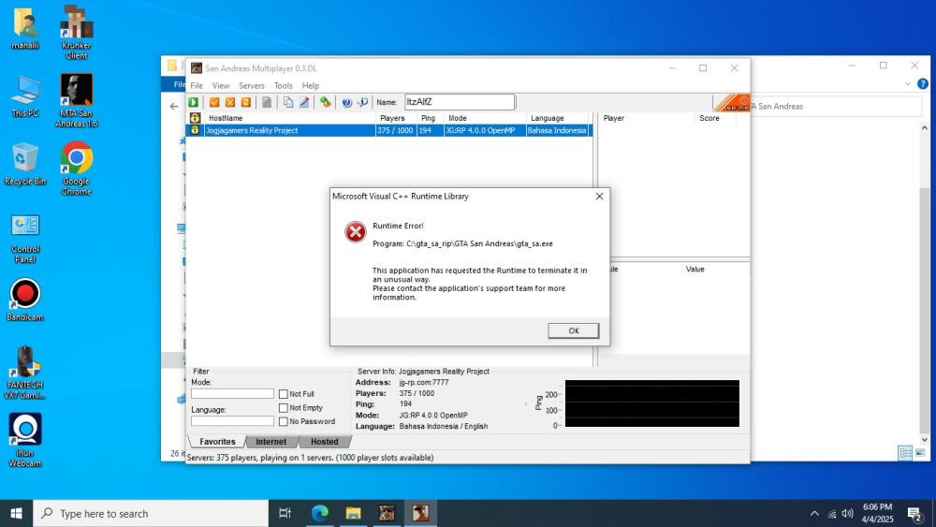Viewport: 936px width, 527px height.
Task: Open the Help menu
Action: coord(311,85)
